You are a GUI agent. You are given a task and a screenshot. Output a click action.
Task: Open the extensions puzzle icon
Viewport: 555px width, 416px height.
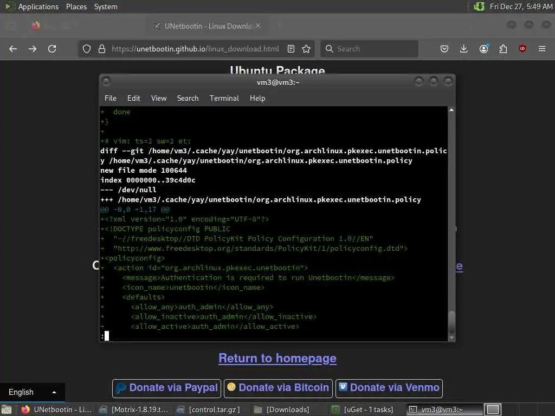click(503, 49)
